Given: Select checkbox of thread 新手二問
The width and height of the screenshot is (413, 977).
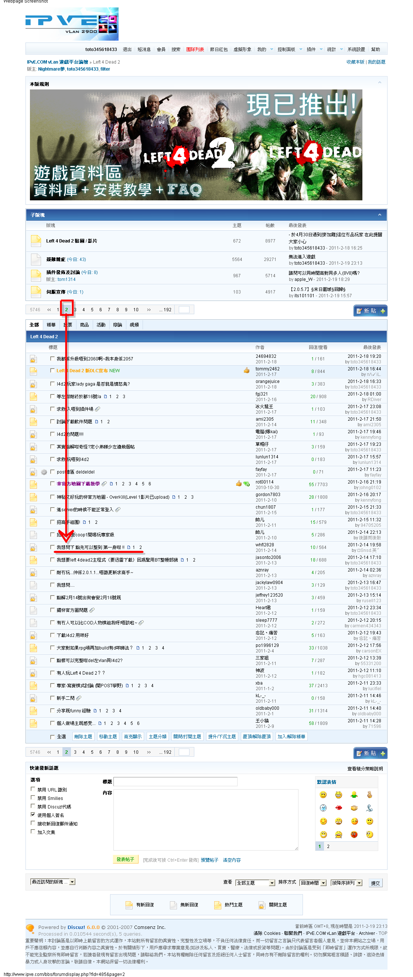Looking at the screenshot, I should pos(53,698).
